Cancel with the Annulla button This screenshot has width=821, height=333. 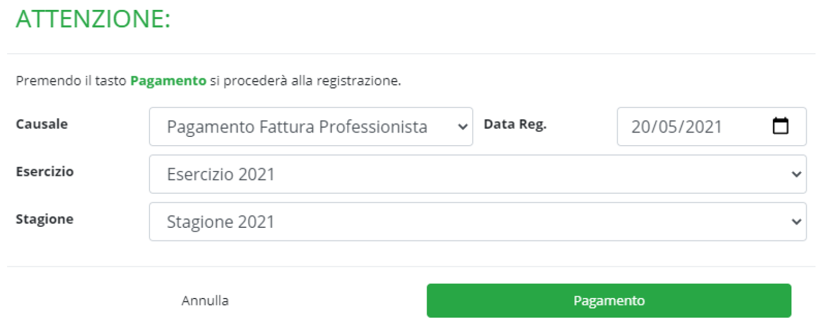coord(205,301)
